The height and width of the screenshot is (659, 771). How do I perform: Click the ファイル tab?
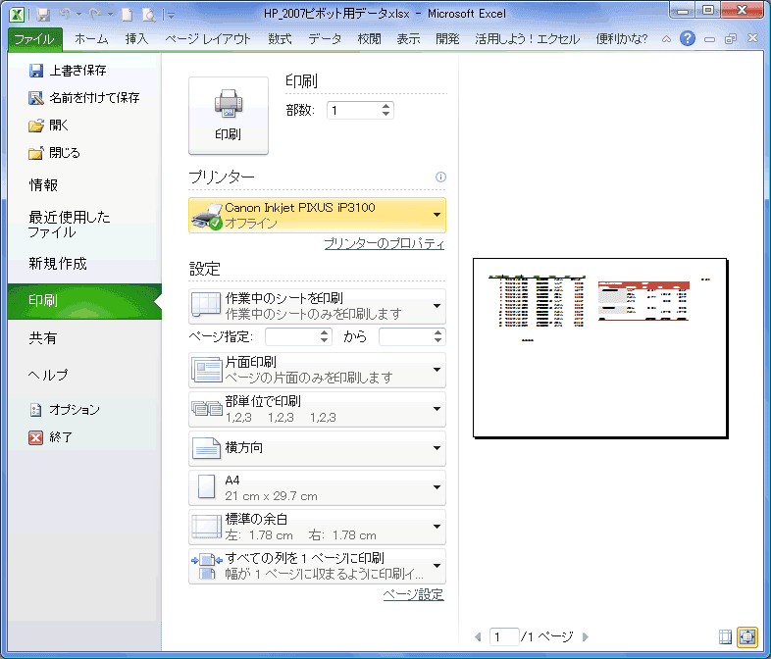[x=34, y=39]
